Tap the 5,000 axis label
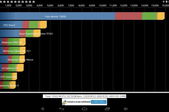Screen dimensions: 169x112 [50, 6]
